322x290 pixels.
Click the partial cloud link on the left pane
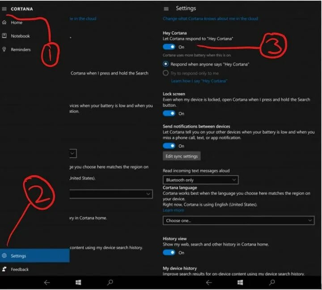coord(83,18)
